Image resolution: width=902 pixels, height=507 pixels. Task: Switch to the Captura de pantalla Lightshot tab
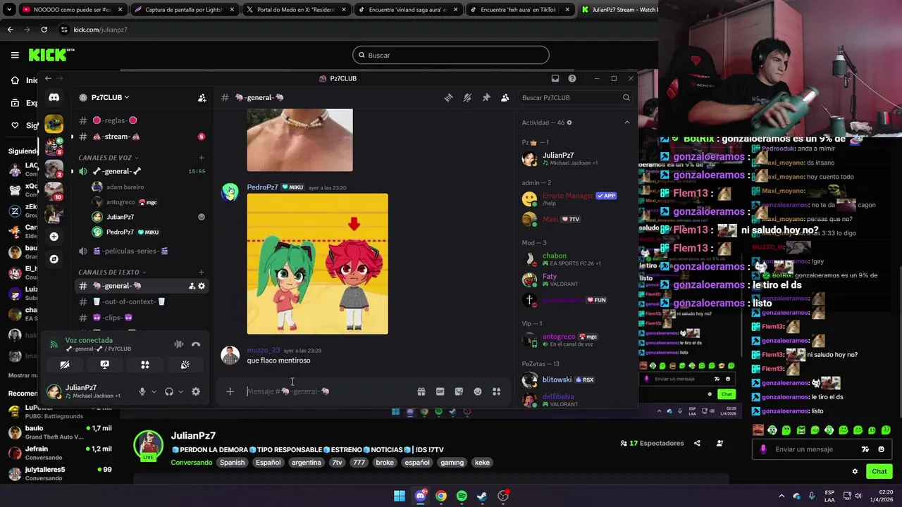click(184, 10)
